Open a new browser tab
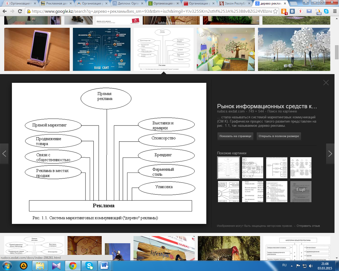Image resolution: width=339 pixels, height=271 pixels. coord(293,3)
